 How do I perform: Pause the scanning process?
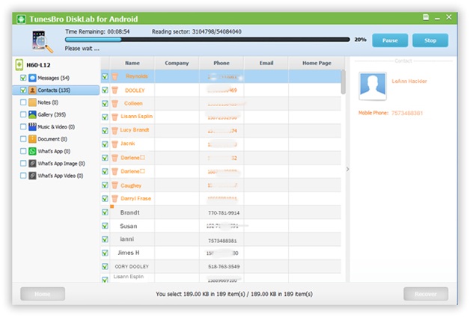pos(389,40)
